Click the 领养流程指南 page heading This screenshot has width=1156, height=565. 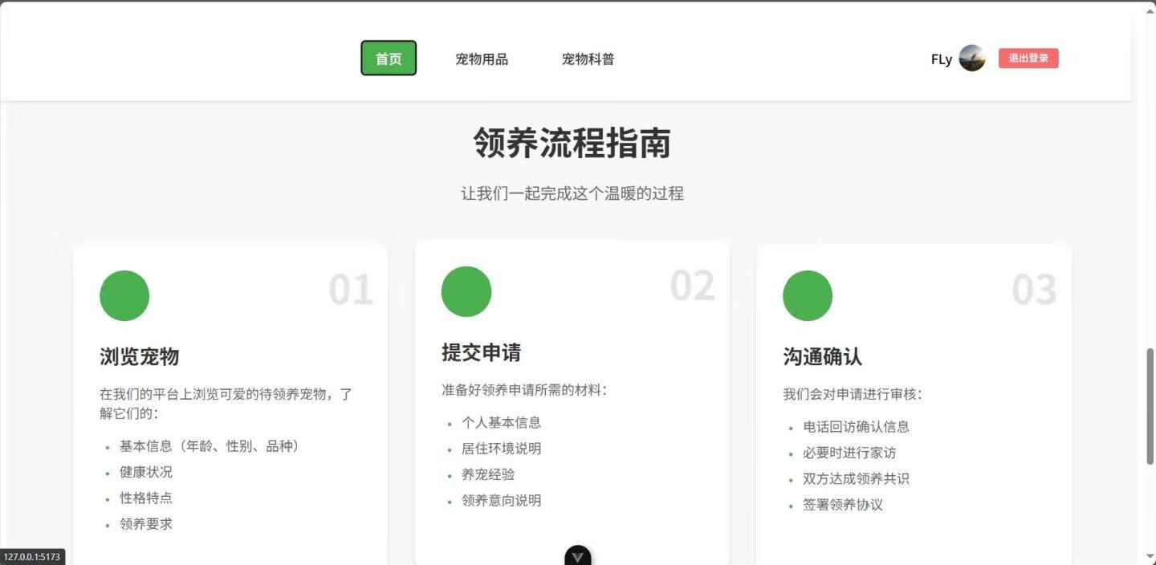click(x=572, y=144)
